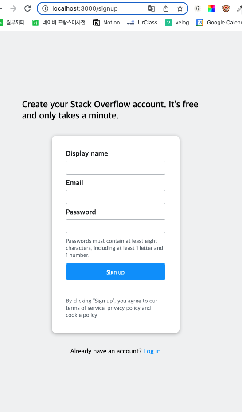Reload the page with the refresh icon
Image resolution: width=242 pixels, height=412 pixels.
[27, 8]
